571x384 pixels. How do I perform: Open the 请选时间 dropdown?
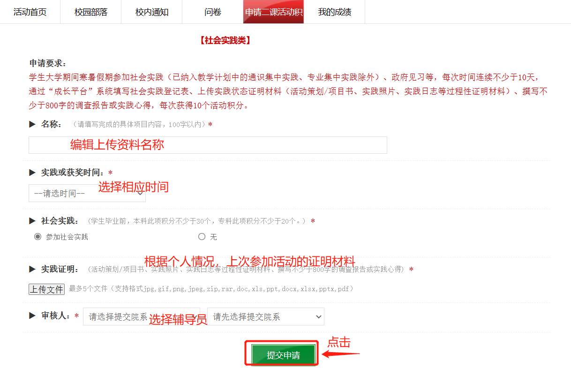[87, 193]
